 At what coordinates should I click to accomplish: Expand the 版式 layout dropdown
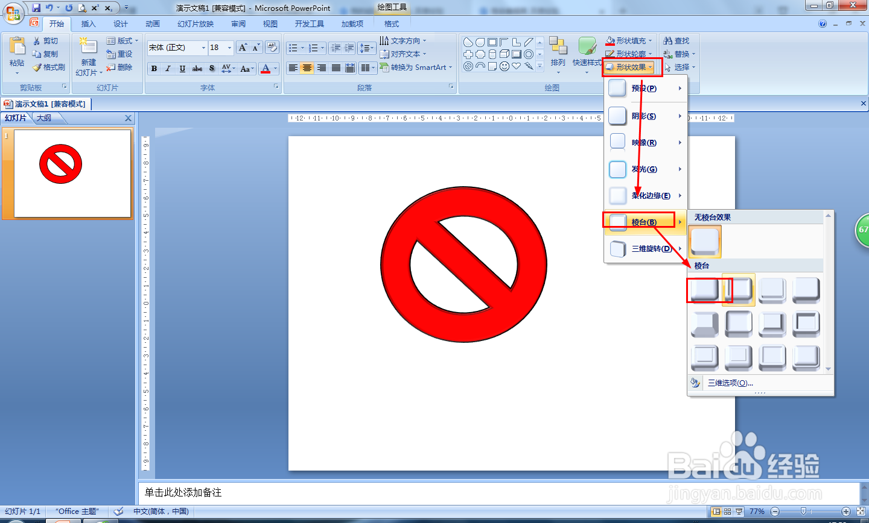point(123,41)
